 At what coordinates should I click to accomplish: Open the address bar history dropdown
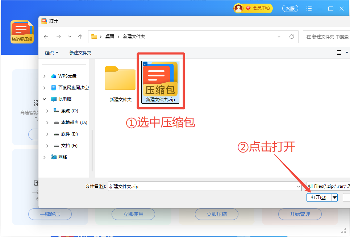pyautogui.click(x=279, y=37)
